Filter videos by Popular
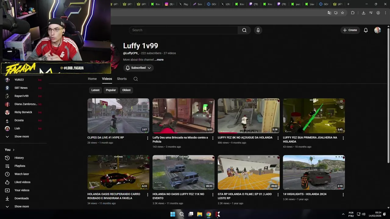 coord(111,90)
